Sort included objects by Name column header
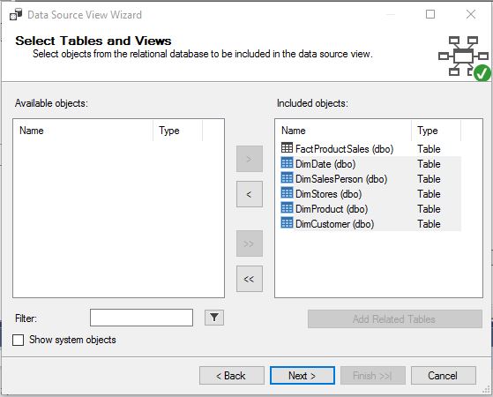Image resolution: width=493 pixels, height=397 pixels. pos(343,131)
